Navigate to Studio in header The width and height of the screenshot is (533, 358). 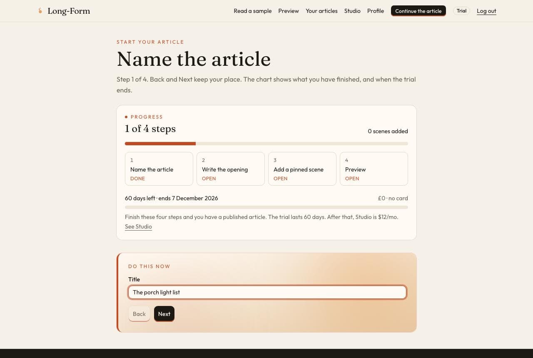click(x=352, y=11)
